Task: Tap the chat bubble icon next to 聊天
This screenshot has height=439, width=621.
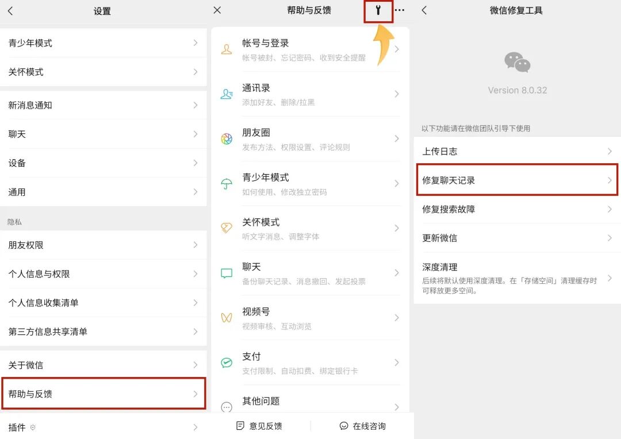Action: (227, 273)
